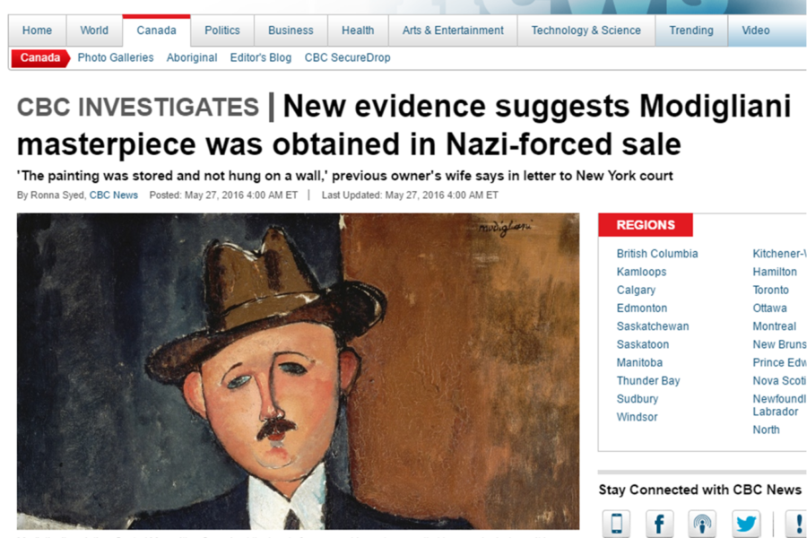Select Windsor region
Image resolution: width=807 pixels, height=538 pixels.
[x=638, y=417]
